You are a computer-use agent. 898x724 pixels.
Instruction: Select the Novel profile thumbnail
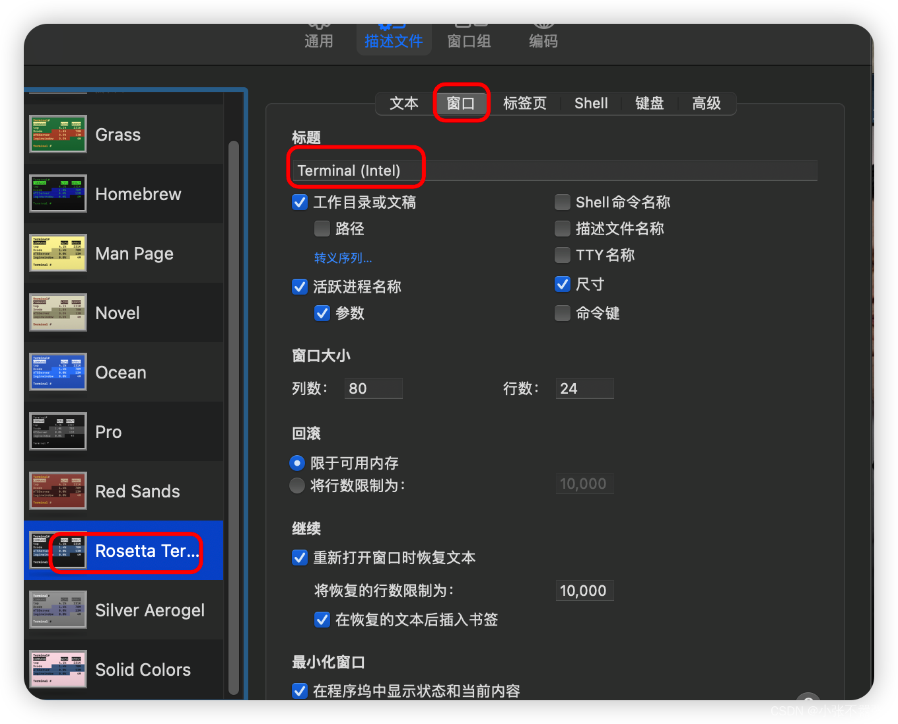coord(58,312)
